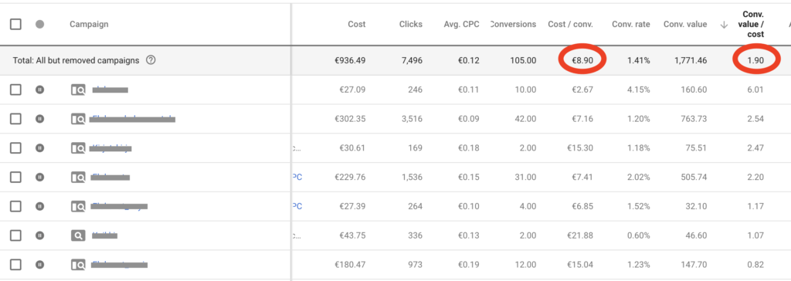The height and width of the screenshot is (281, 791).
Task: Open help icon beside Total: All but removed campaigns
Action: pos(151,60)
